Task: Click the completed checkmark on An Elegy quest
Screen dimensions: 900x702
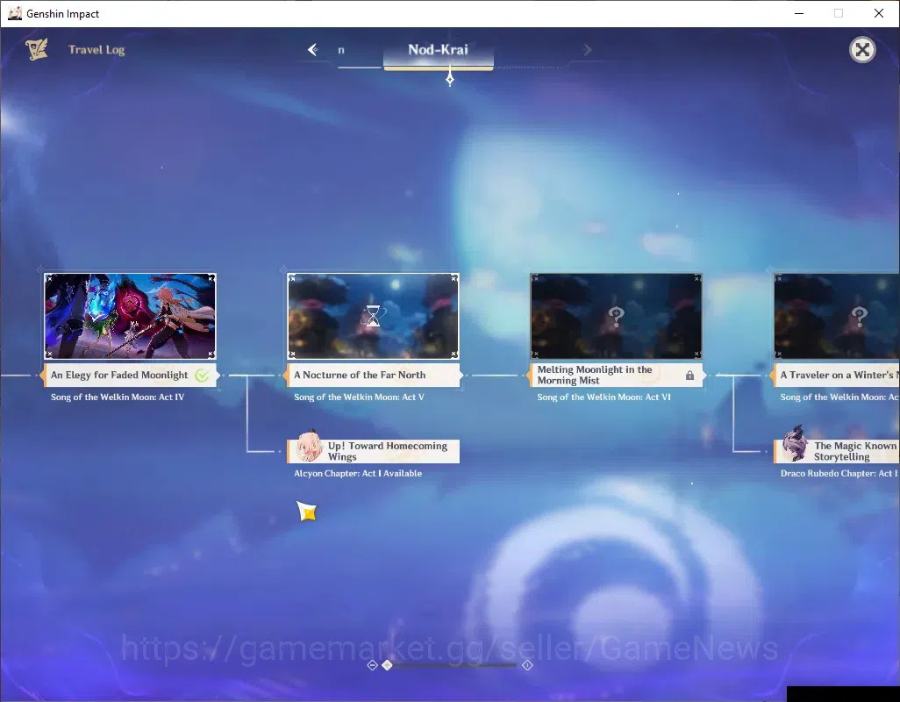Action: [x=202, y=376]
